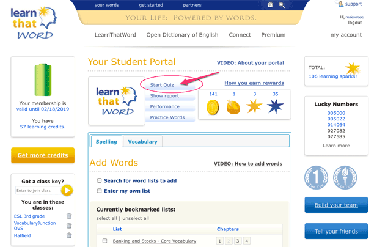The height and width of the screenshot is (247, 385).
Task: Click the LearnThatWord logo at top left
Action: pyautogui.click(x=34, y=23)
